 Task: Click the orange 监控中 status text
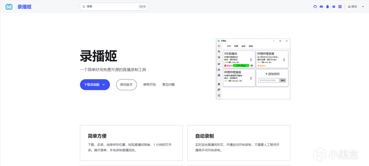261,66
